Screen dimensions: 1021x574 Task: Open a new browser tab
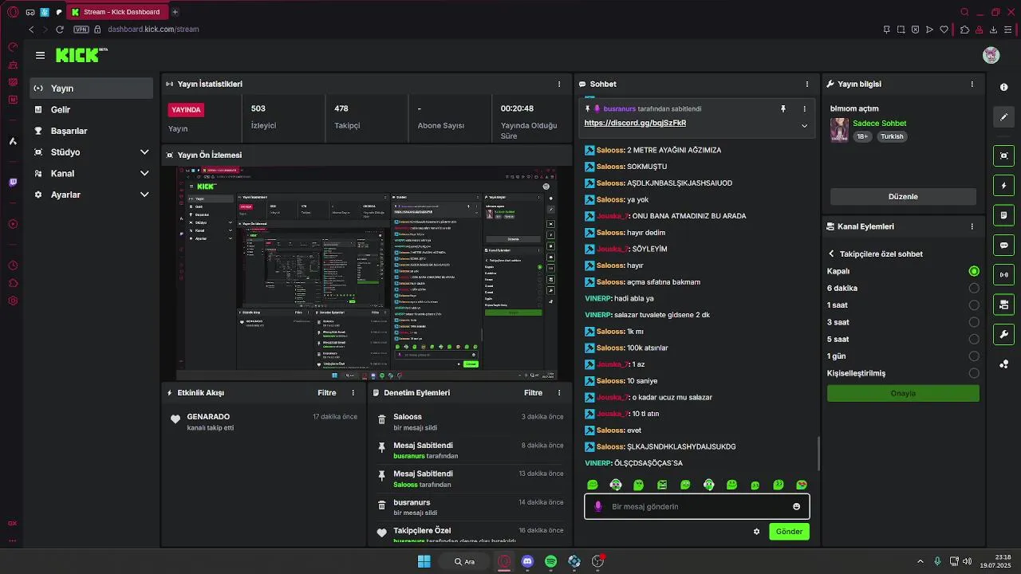click(175, 12)
